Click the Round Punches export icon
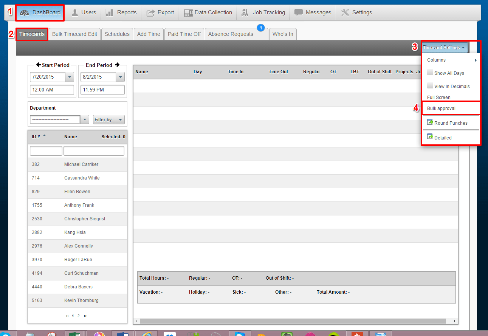Screen dimensions: 488x336 (430, 122)
